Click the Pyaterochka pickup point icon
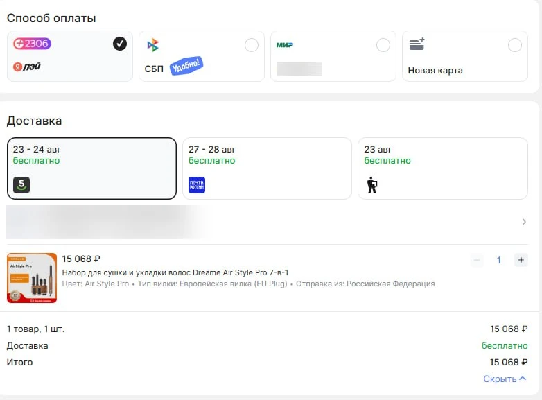This screenshot has width=542, height=400. coord(21,185)
